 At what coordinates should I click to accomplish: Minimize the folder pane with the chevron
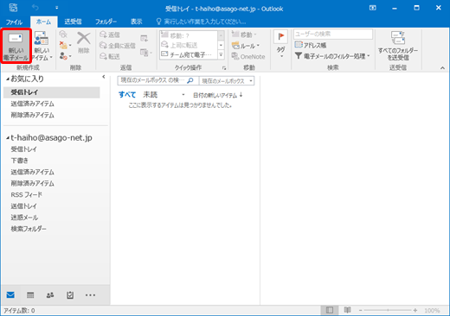tap(104, 77)
